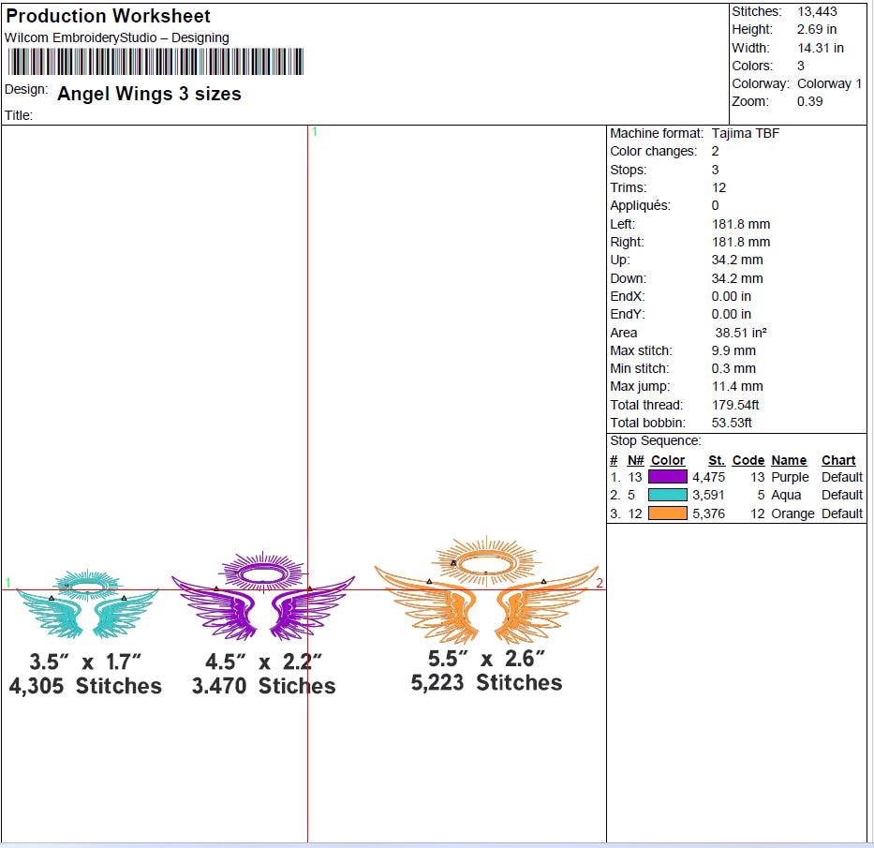Click the Up value 34.2 mm
The width and height of the screenshot is (874, 848).
click(737, 260)
